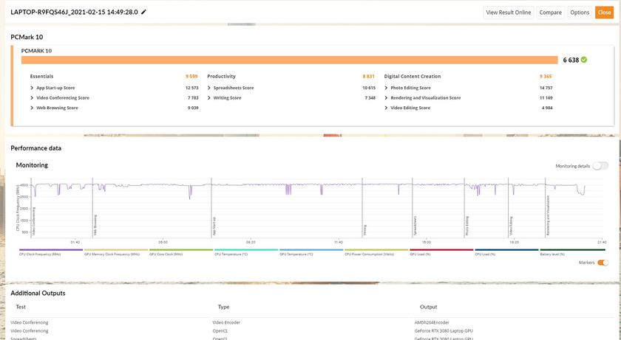Click the Compare button
Screen dimensions: 621x340
[x=550, y=13]
